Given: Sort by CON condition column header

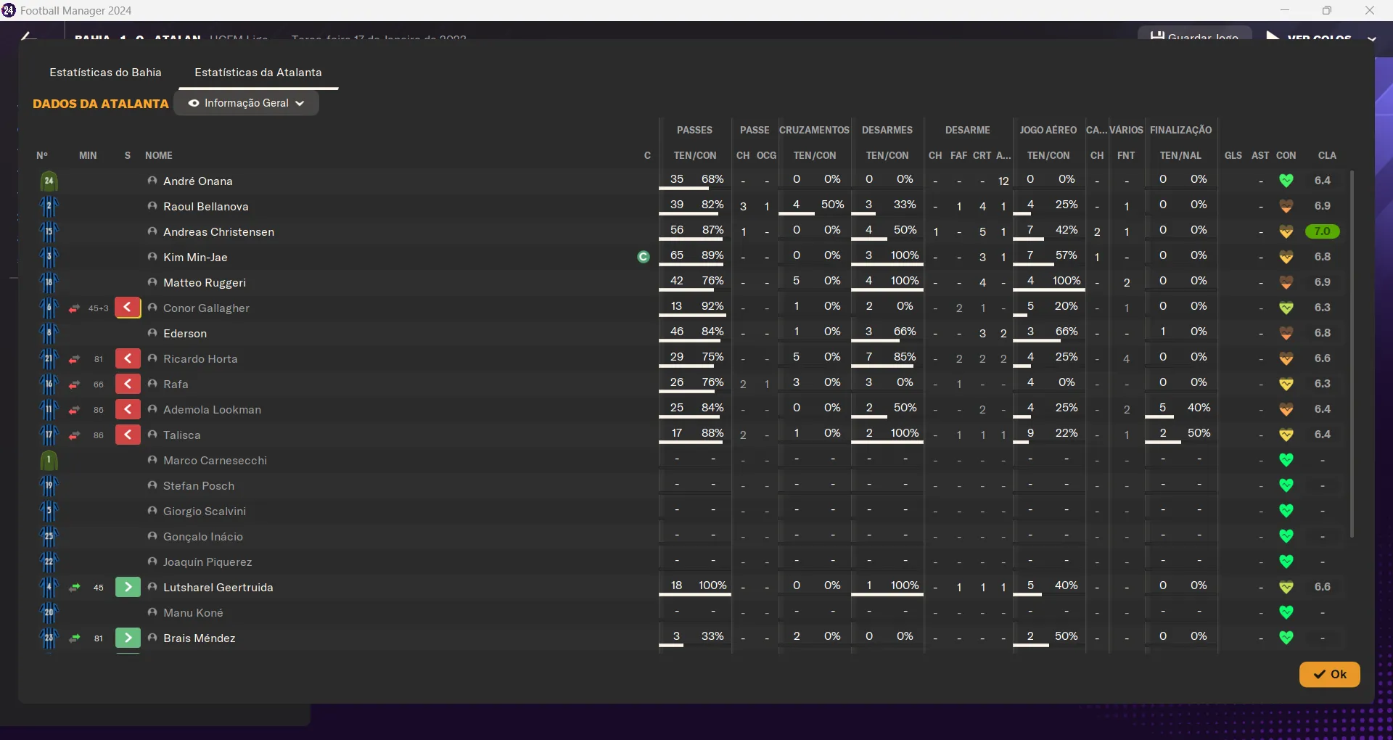Looking at the screenshot, I should [1286, 155].
